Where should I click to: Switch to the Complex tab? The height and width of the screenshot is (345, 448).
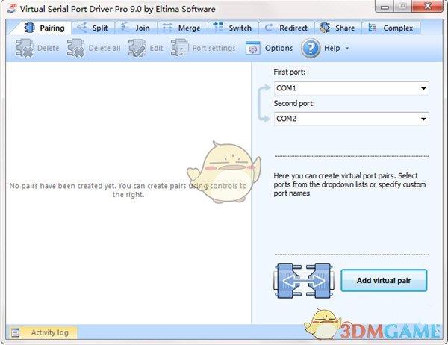pyautogui.click(x=391, y=28)
